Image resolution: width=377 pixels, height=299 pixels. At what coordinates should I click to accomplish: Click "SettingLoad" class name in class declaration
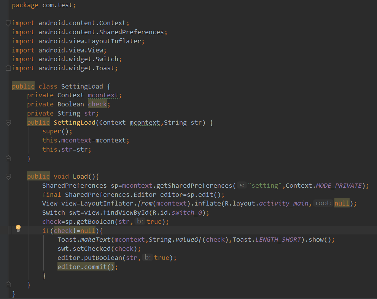pyautogui.click(x=82, y=86)
